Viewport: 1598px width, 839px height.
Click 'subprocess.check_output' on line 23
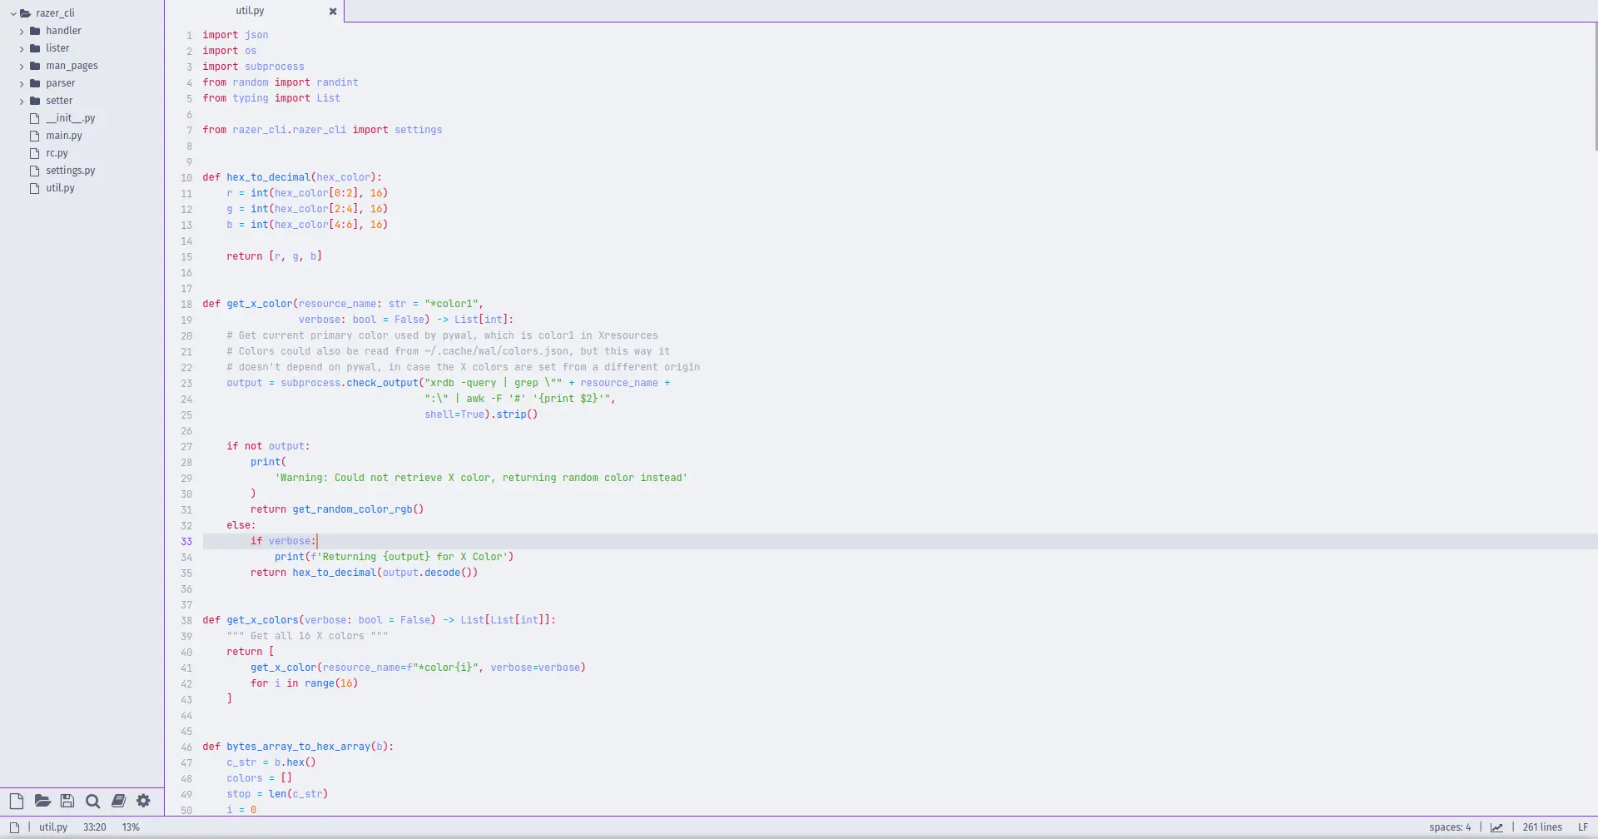click(x=350, y=383)
